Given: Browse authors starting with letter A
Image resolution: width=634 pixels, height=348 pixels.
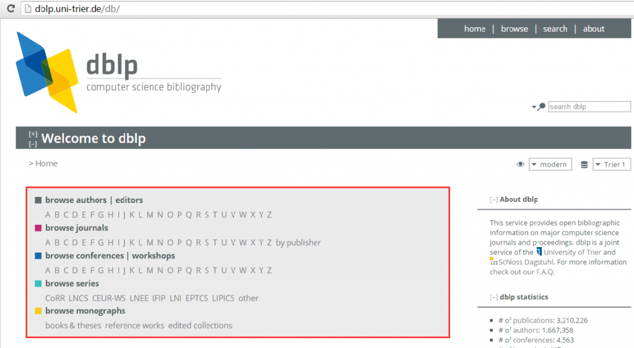Looking at the screenshot, I should coord(48,215).
